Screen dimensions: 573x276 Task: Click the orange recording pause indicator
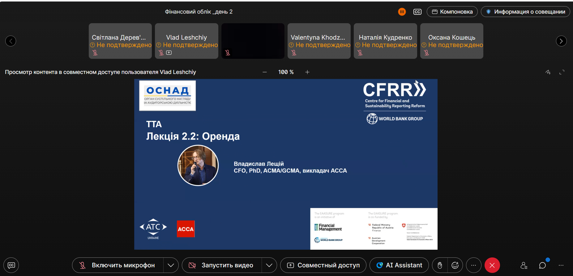(x=402, y=12)
